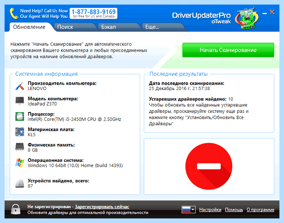
Task: Click the LENOVO manufacturer value
Action: (x=37, y=89)
